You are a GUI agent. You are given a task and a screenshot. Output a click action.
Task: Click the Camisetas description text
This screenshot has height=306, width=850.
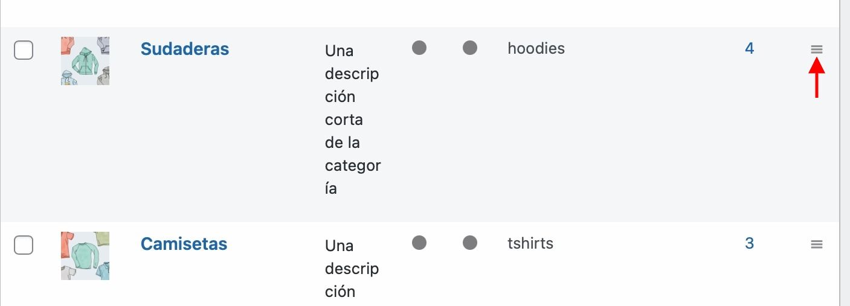352,269
